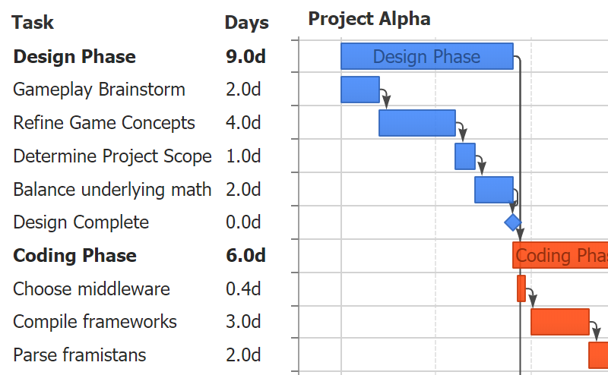Click the Balance underlying math bar
The image size is (608, 375).
click(493, 190)
